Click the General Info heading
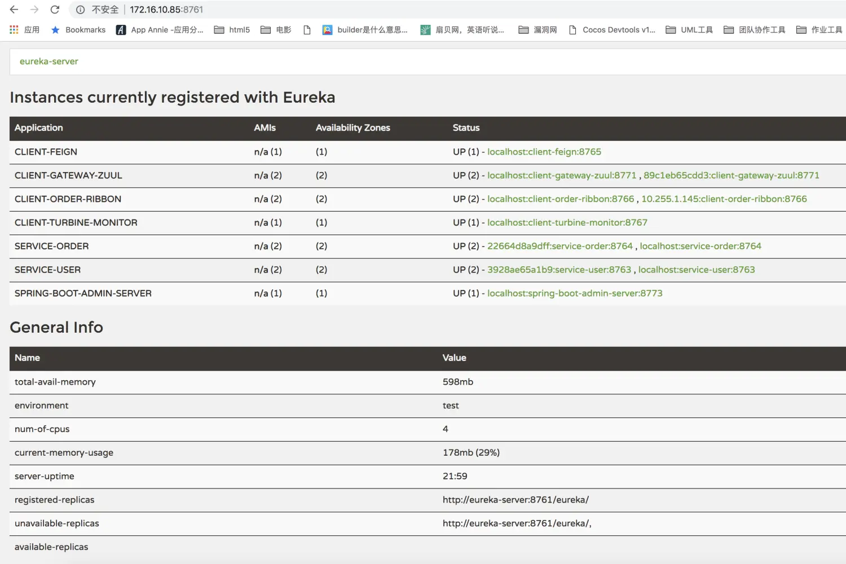The height and width of the screenshot is (564, 846). point(56,328)
